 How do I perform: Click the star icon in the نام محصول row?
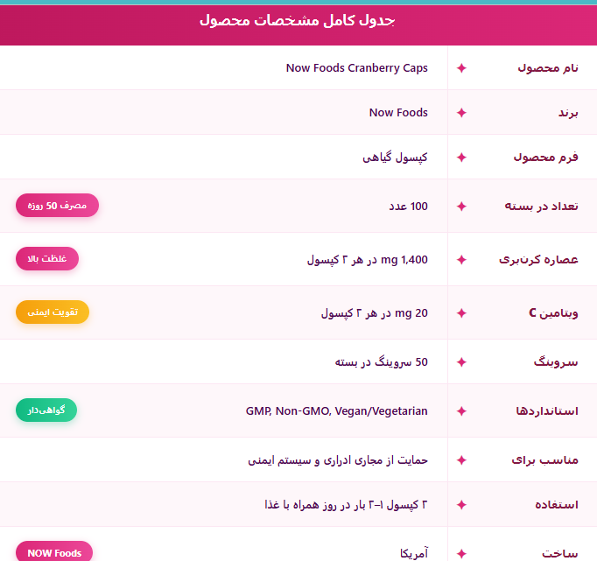click(461, 68)
